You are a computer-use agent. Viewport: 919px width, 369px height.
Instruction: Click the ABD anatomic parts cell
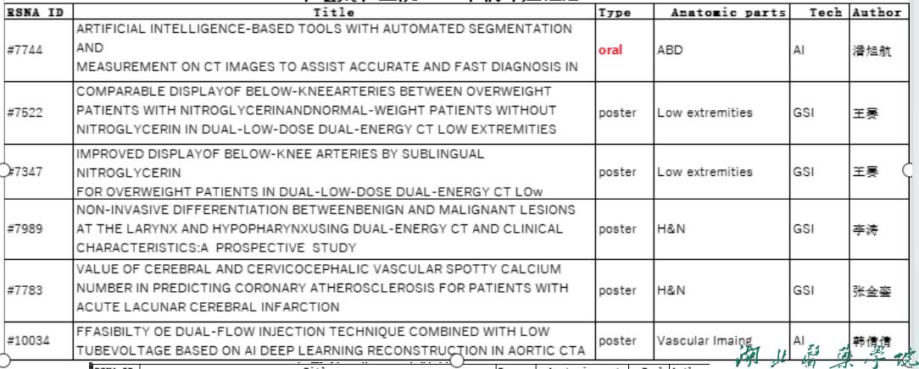[x=670, y=50]
